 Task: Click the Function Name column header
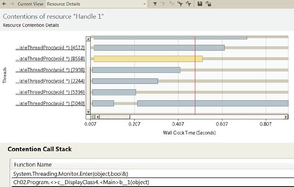(32, 165)
